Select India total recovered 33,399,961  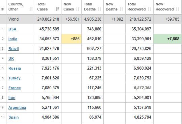[141, 39]
